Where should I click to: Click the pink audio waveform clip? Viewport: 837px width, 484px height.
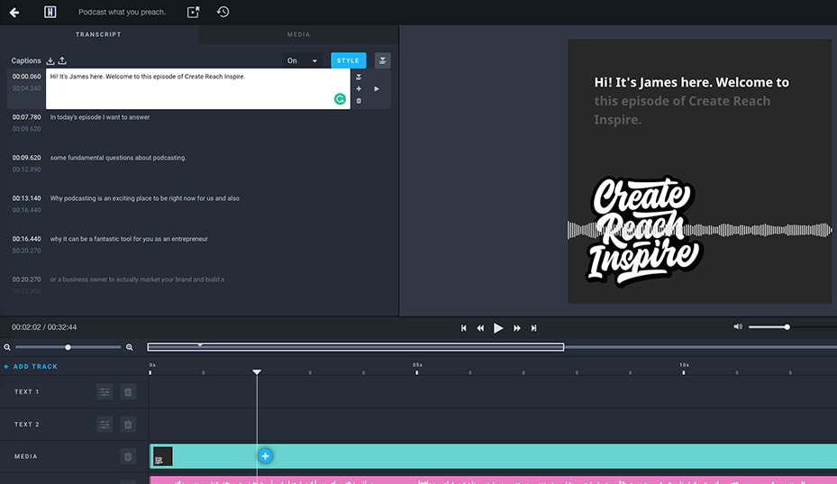(x=493, y=479)
